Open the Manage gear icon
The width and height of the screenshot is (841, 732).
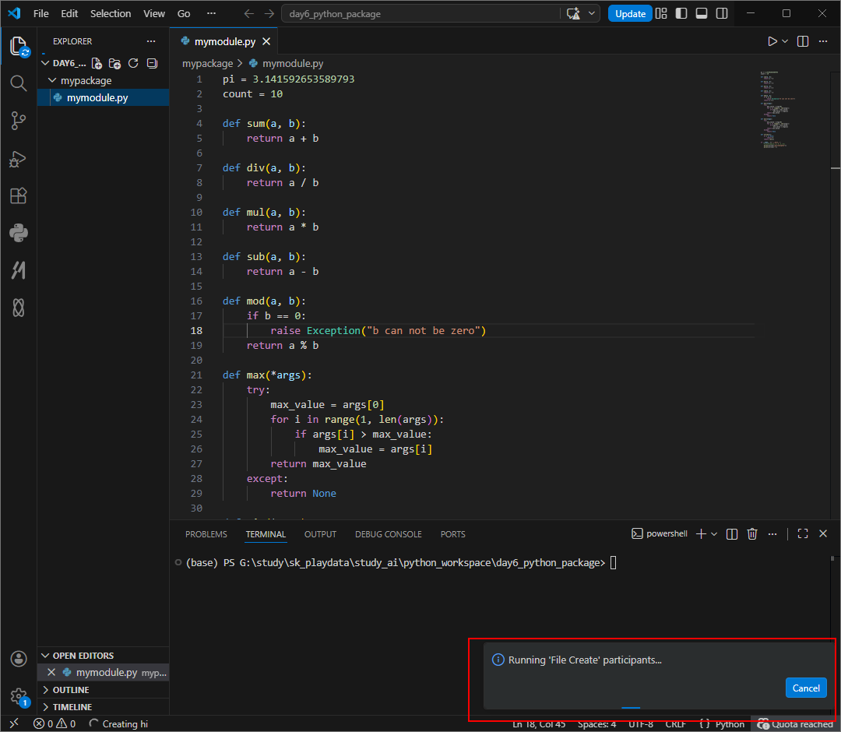tap(19, 696)
